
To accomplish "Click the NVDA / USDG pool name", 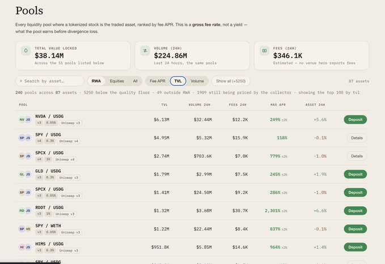I will pyautogui.click(x=49, y=116).
